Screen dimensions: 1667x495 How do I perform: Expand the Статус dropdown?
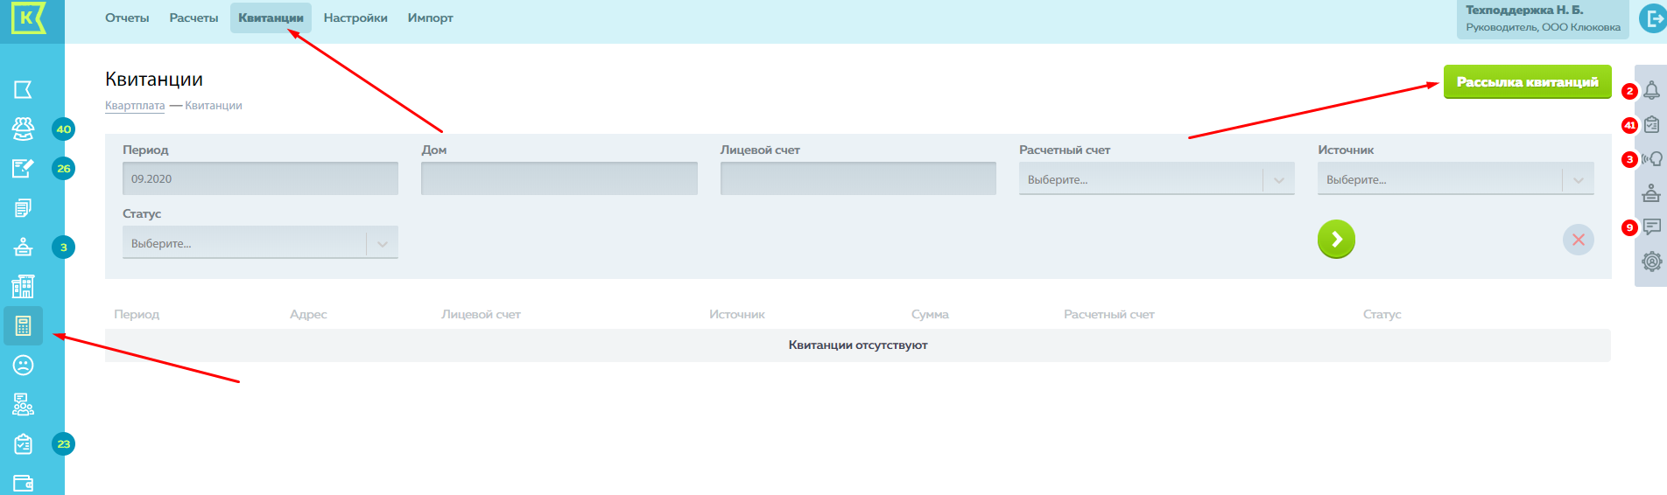point(260,243)
